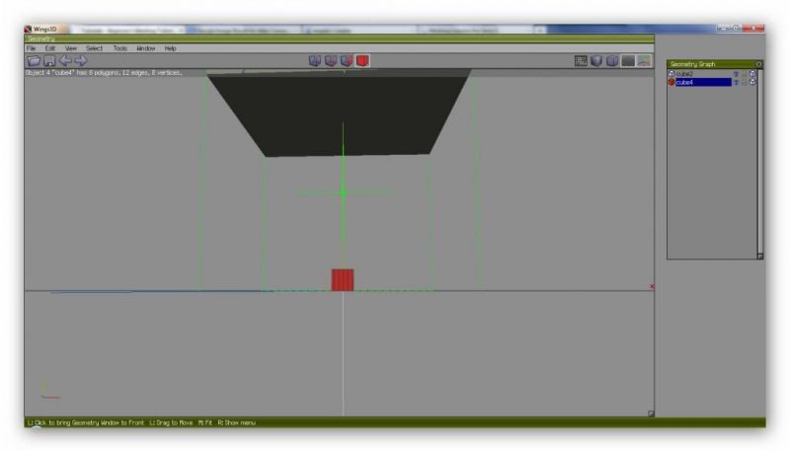This screenshot has width=790, height=451.
Task: Expand the Tools menu
Action: [119, 47]
